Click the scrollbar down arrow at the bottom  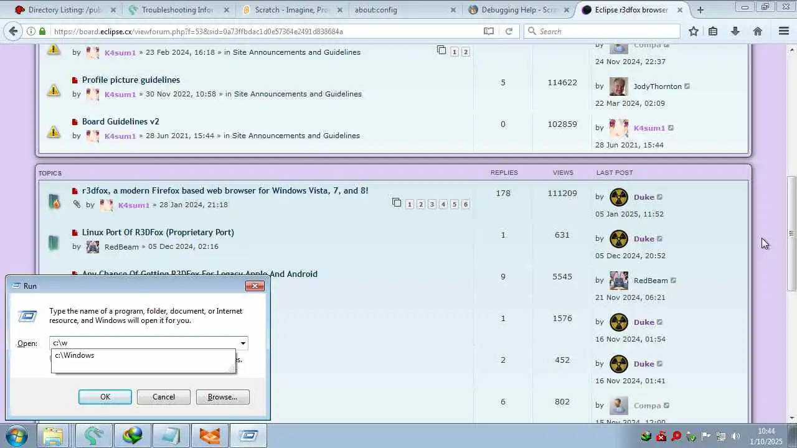point(791,418)
